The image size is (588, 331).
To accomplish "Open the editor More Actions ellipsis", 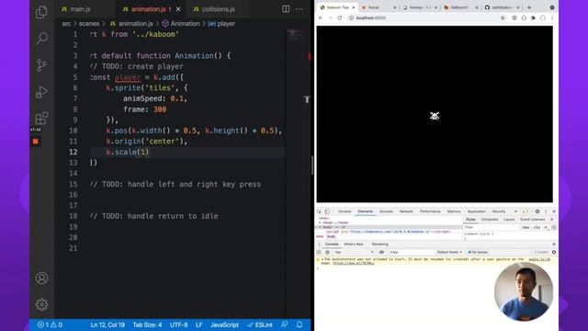I will click(299, 9).
